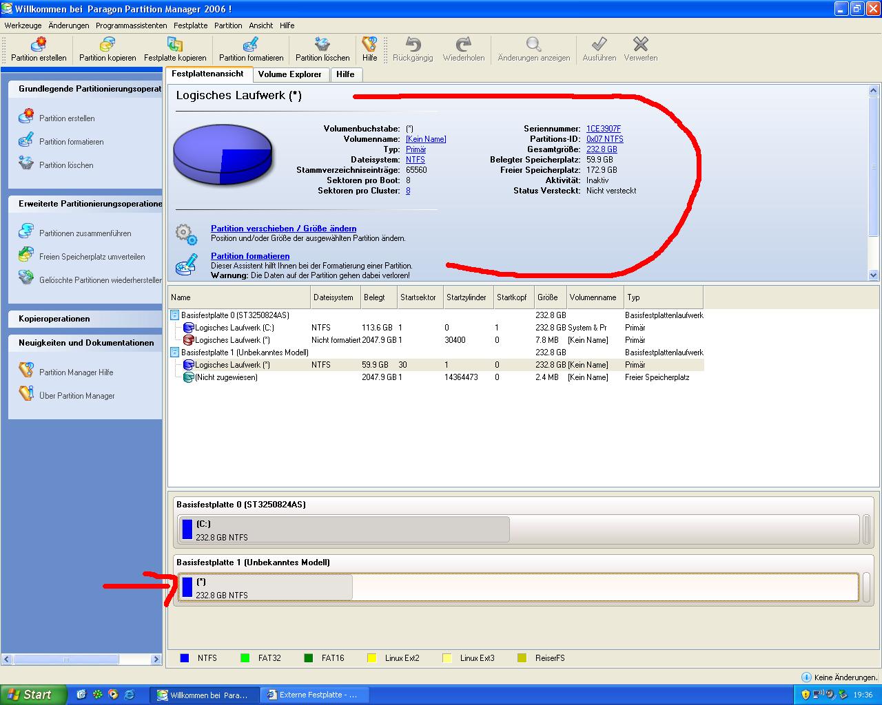Viewport: 882px width, 705px height.
Task: Click the Partition formatieren link in info panel
Action: [250, 256]
